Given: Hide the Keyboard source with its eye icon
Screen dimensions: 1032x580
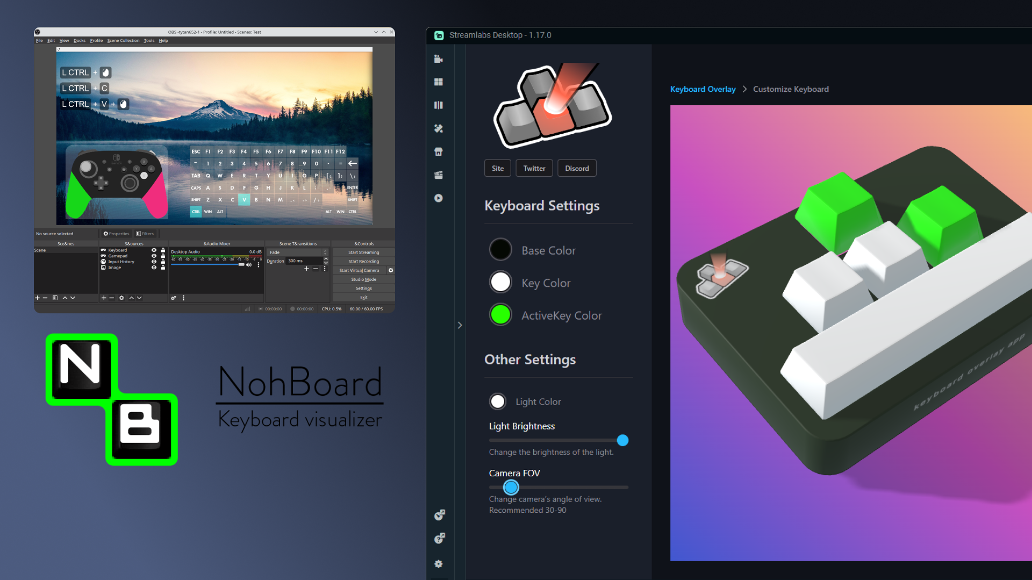Looking at the screenshot, I should [x=154, y=250].
